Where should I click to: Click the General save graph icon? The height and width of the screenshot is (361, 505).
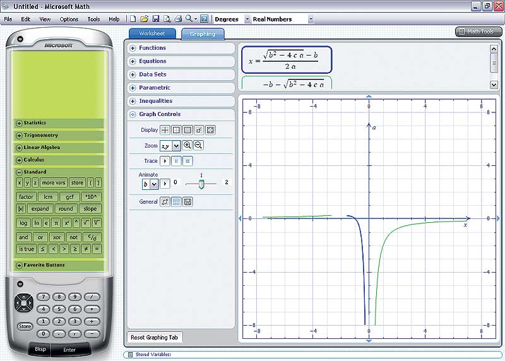click(187, 202)
